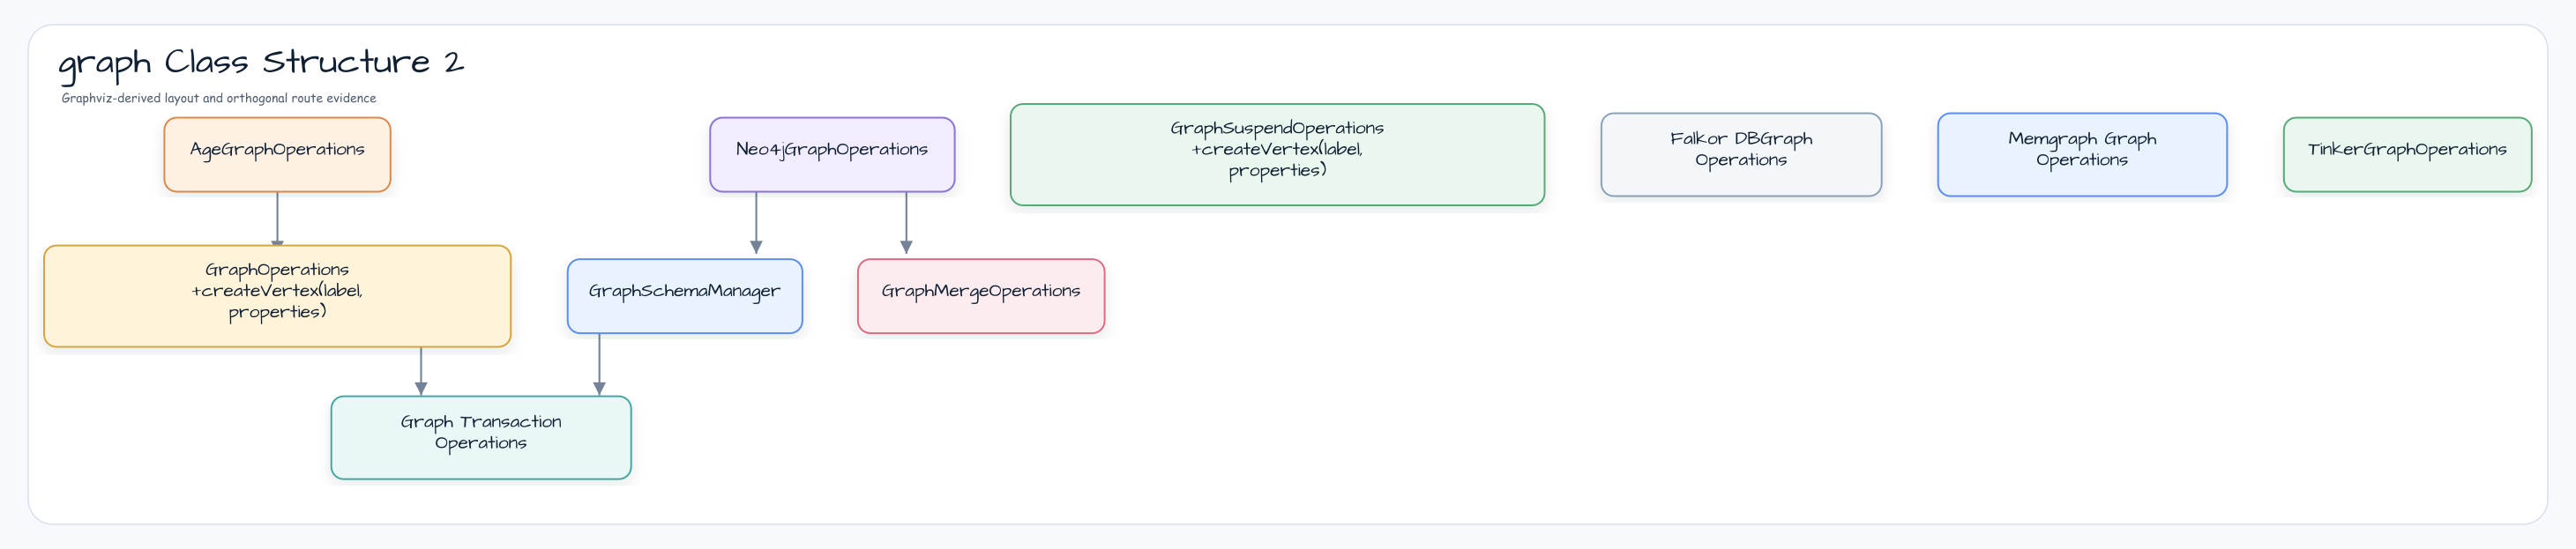Click the Neo4jGraphOperations class box

tap(832, 154)
